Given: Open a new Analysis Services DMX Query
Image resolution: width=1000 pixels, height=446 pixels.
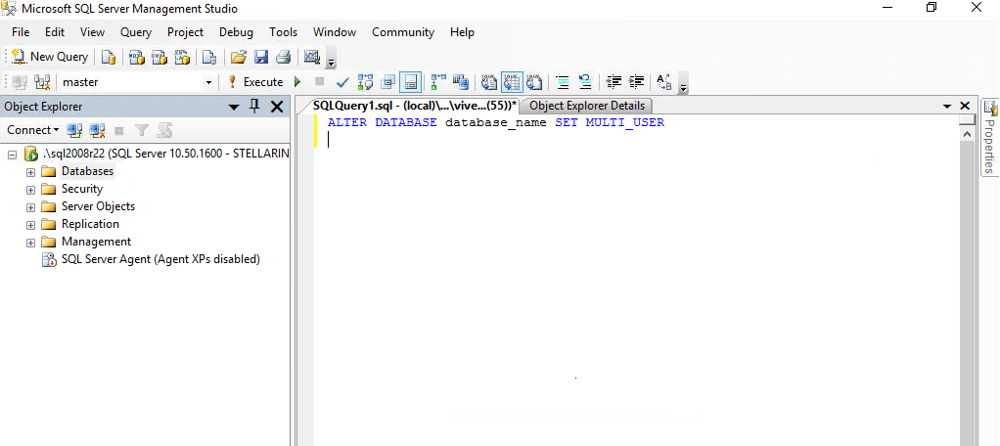Looking at the screenshot, I should click(x=159, y=57).
